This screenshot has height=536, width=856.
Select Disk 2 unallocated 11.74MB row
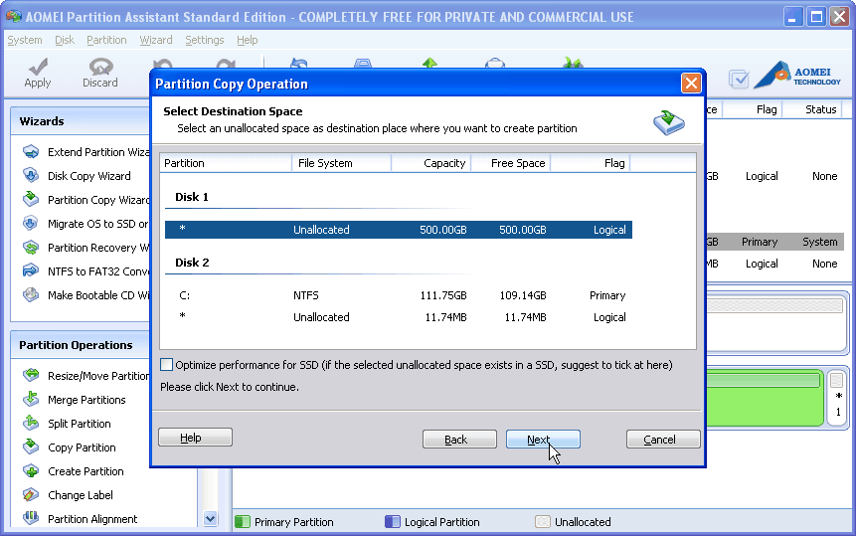point(399,317)
